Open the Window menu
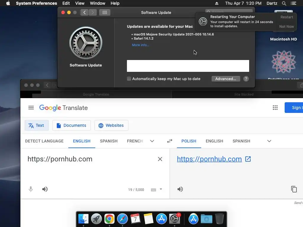The image size is (303, 227). 98,3
